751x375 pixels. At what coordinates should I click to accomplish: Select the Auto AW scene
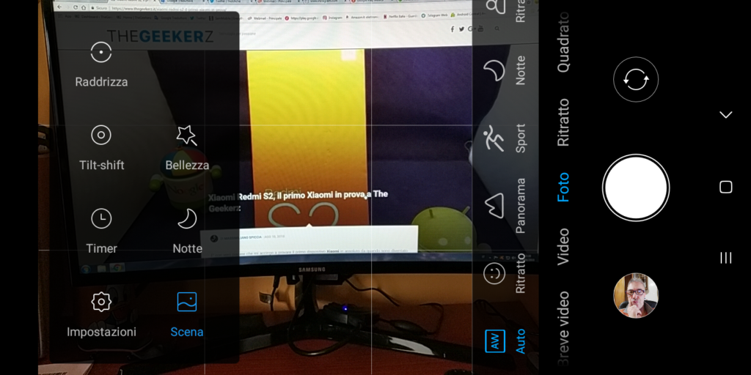(505, 341)
